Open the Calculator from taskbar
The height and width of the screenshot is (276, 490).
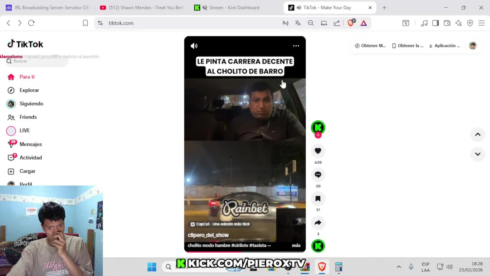(338, 267)
